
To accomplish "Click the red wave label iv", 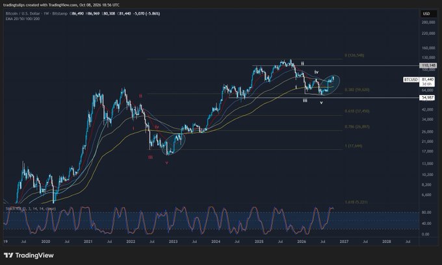I will coord(157,127).
